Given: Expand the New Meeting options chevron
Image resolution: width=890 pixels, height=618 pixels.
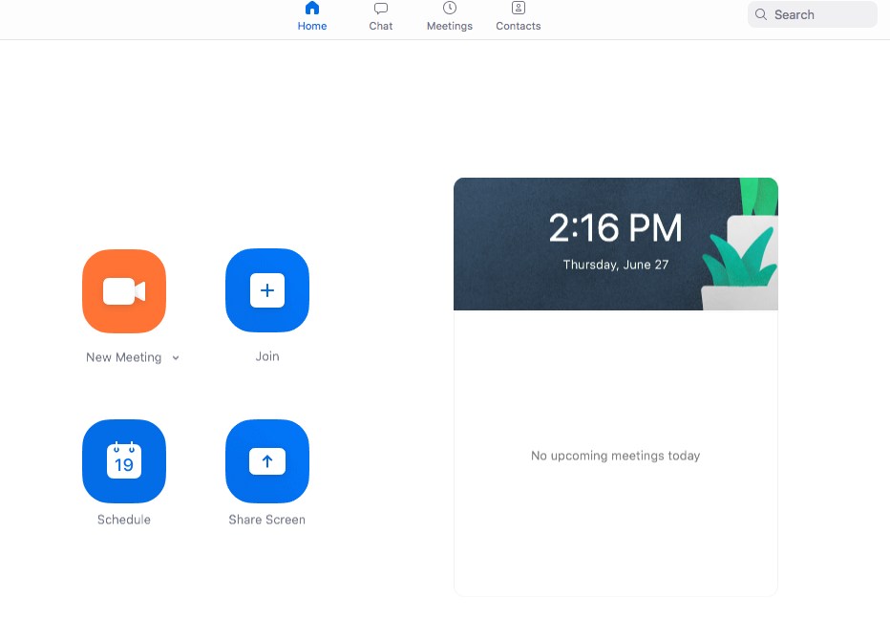Looking at the screenshot, I should click(176, 358).
